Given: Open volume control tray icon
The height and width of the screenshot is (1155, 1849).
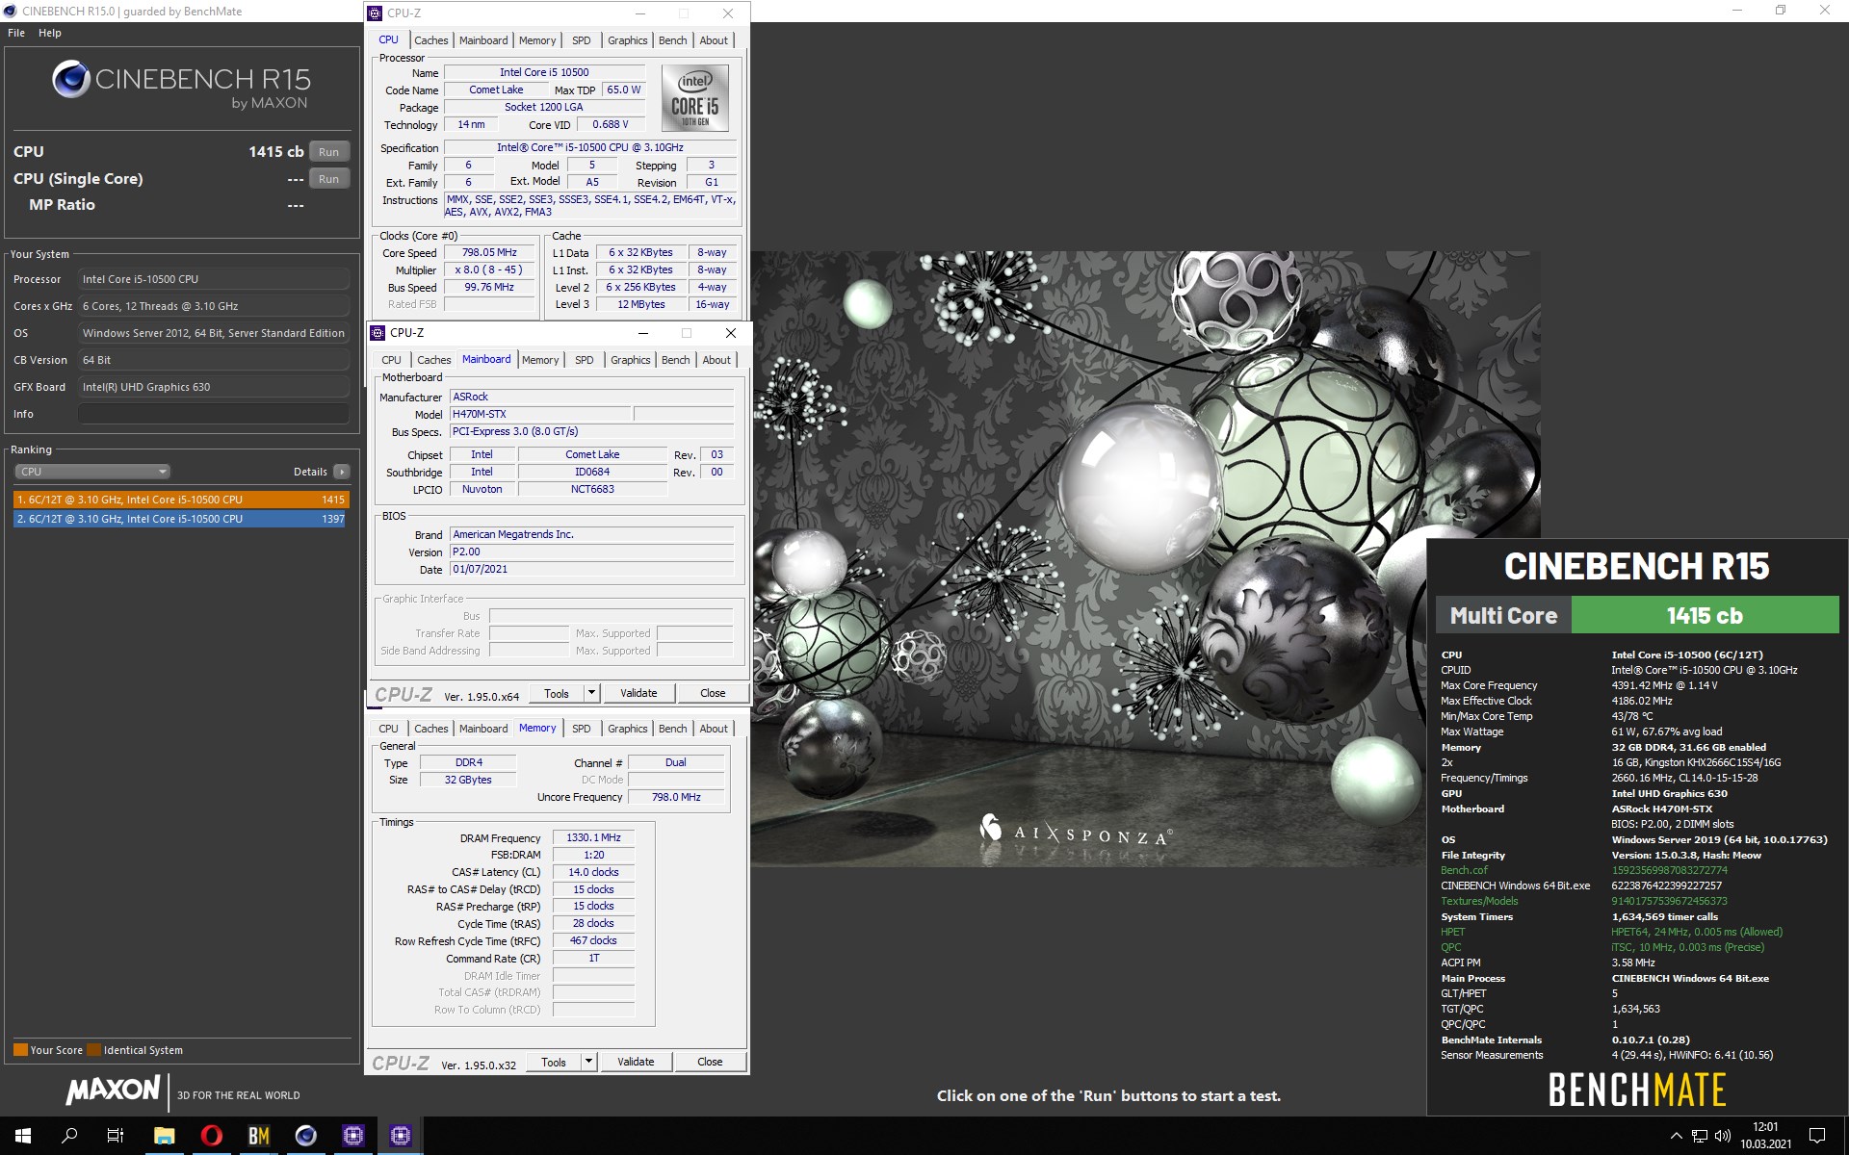Looking at the screenshot, I should 1723,1136.
